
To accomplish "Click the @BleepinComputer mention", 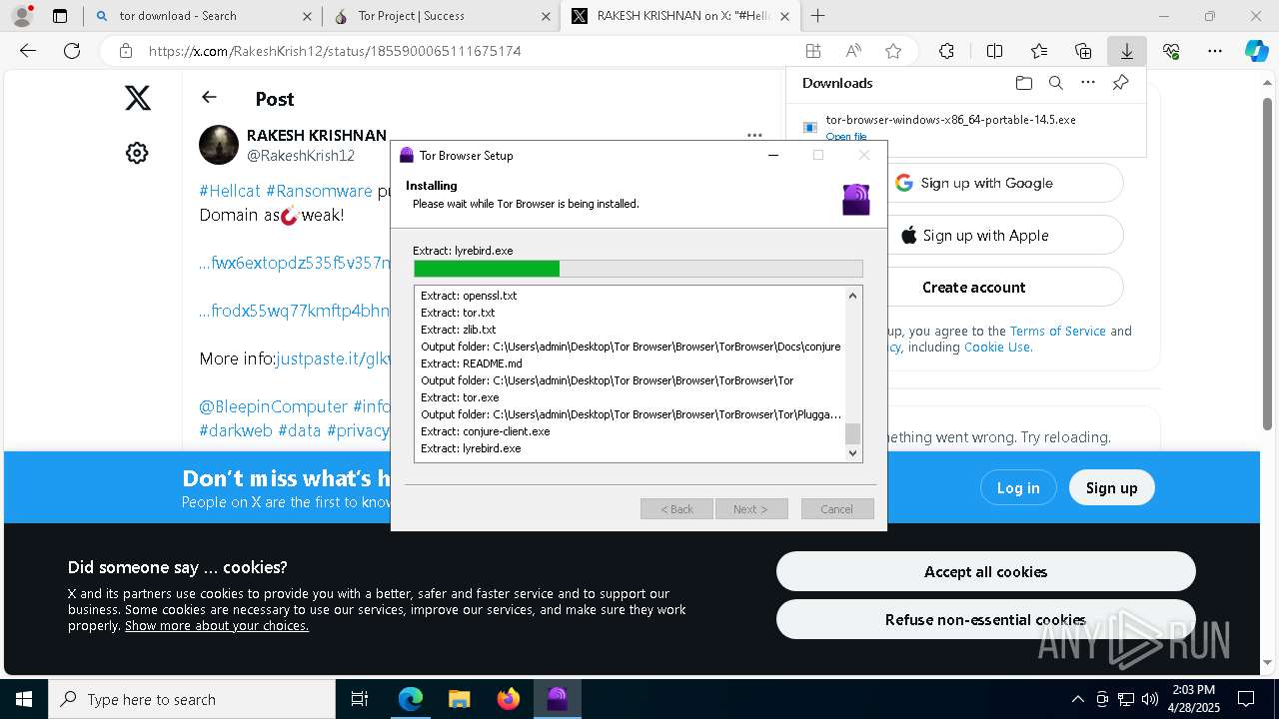I will click(x=273, y=406).
